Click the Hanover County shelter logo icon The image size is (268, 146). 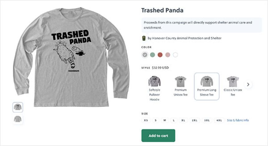click(x=144, y=39)
